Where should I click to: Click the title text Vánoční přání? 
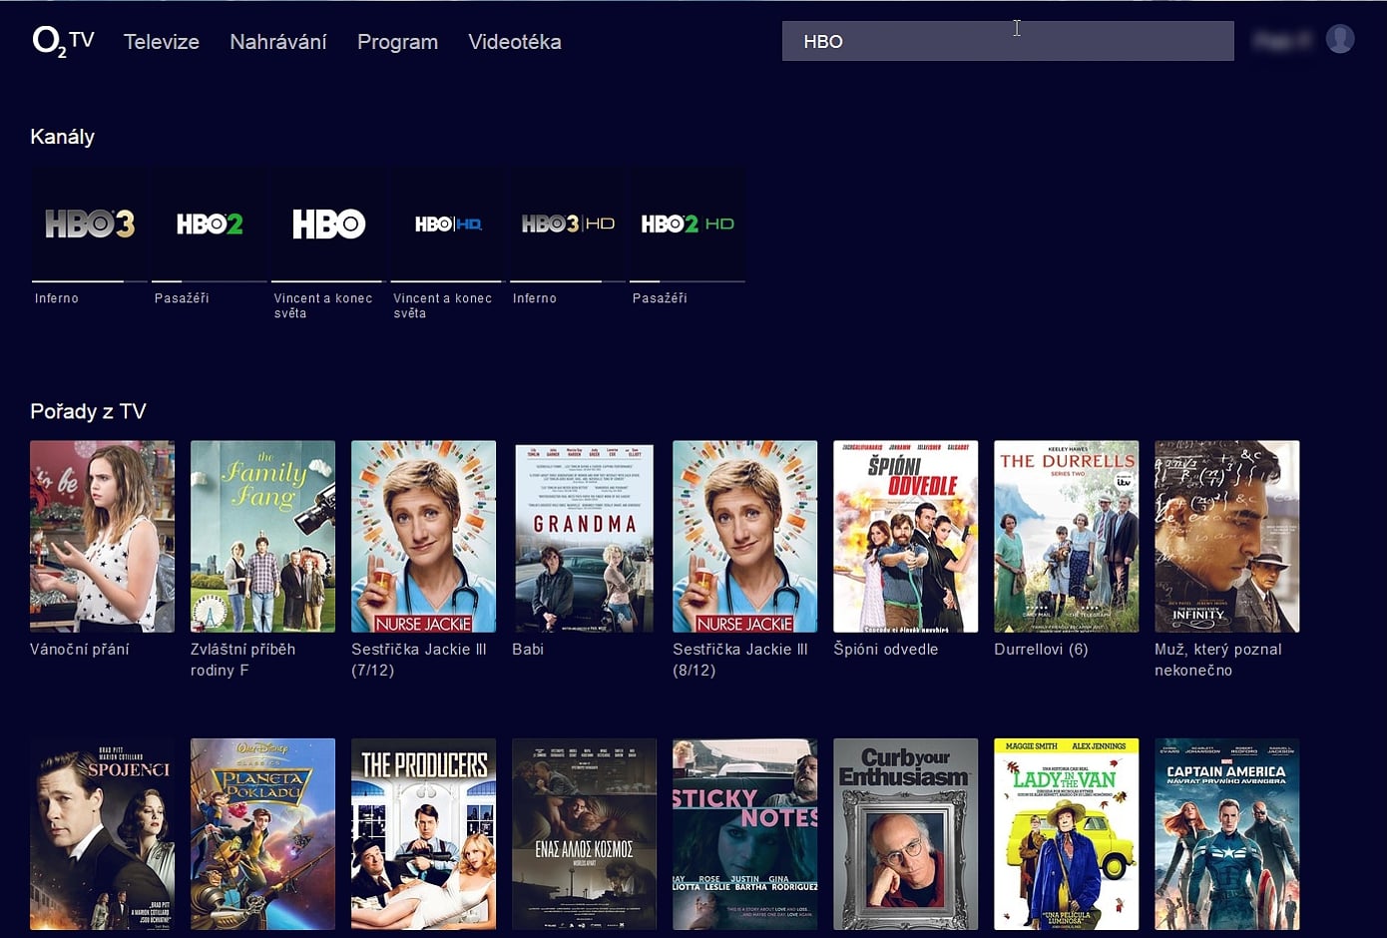pos(80,650)
